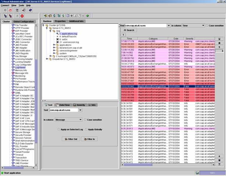This screenshot has height=176, width=226.
Task: Click the double-down arrow page-down button
Action: 219,160
